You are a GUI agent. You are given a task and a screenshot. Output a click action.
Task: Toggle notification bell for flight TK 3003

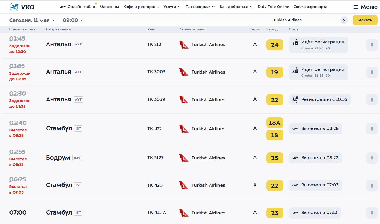(372, 72)
